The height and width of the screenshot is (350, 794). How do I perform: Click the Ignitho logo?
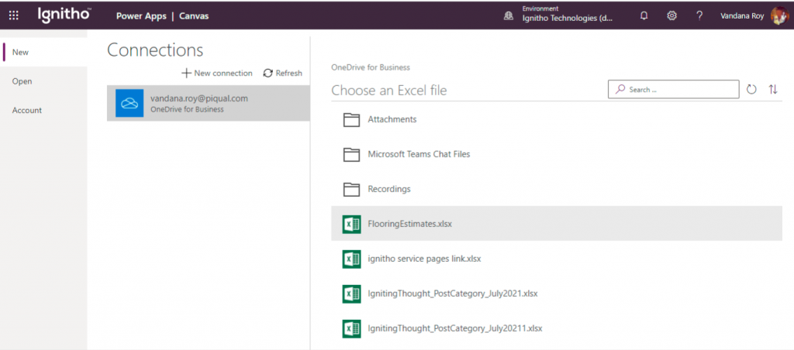coord(64,15)
